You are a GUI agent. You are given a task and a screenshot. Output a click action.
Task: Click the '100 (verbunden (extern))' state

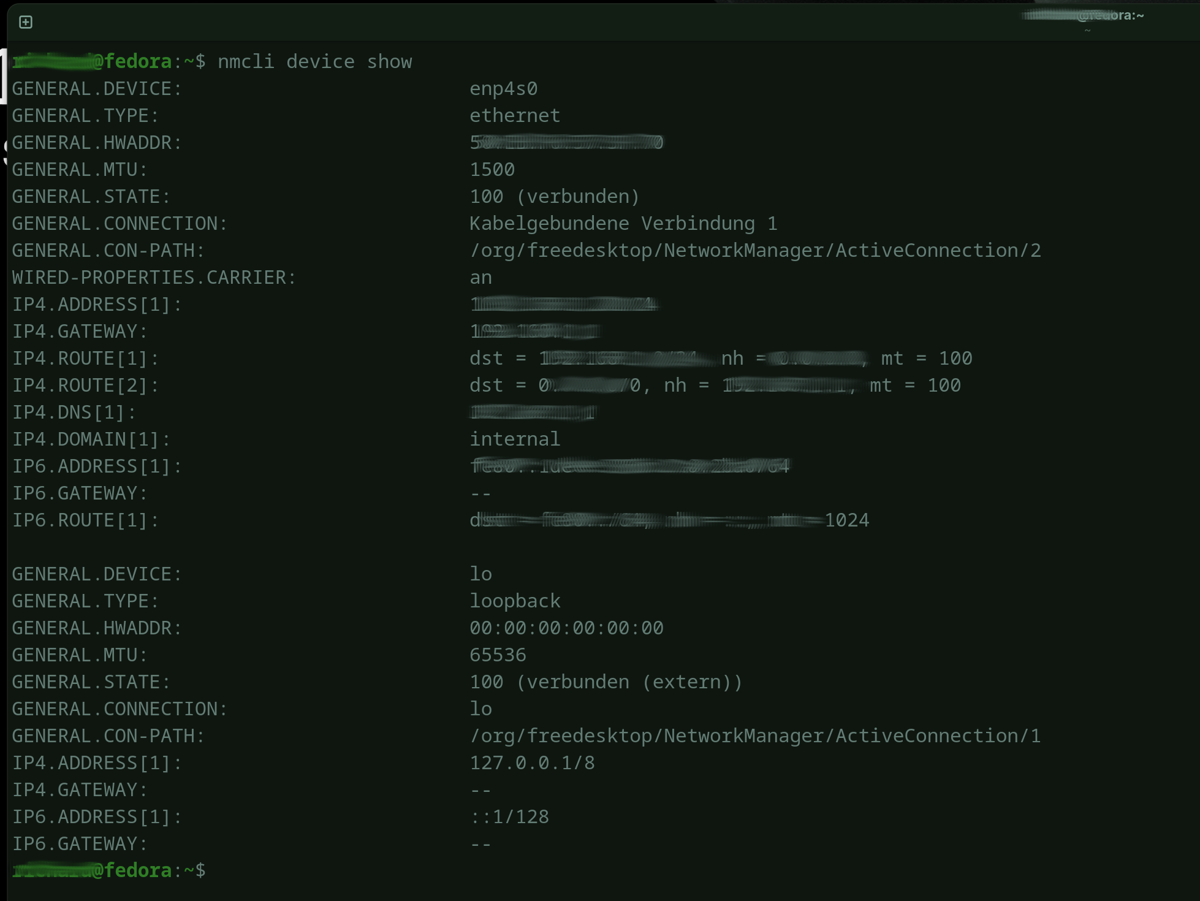pyautogui.click(x=606, y=682)
